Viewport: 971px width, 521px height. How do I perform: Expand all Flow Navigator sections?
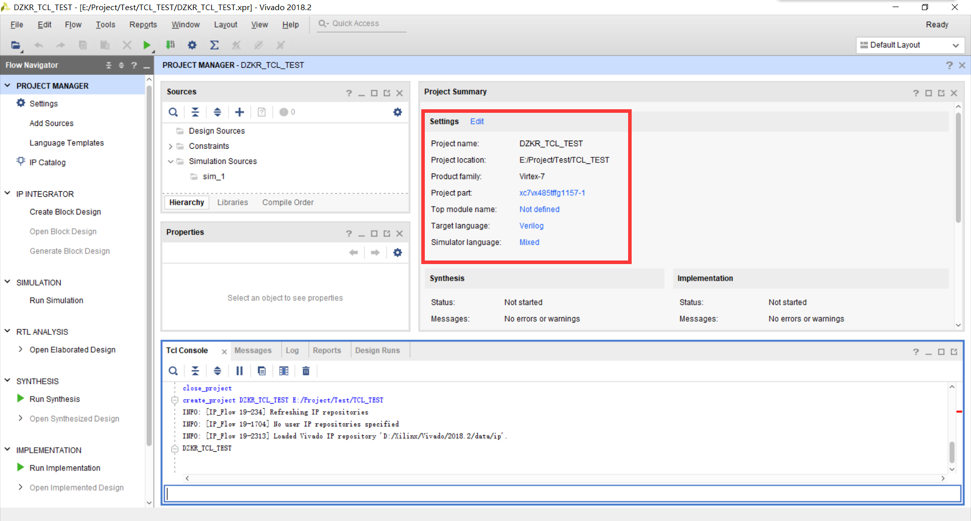pyautogui.click(x=121, y=65)
